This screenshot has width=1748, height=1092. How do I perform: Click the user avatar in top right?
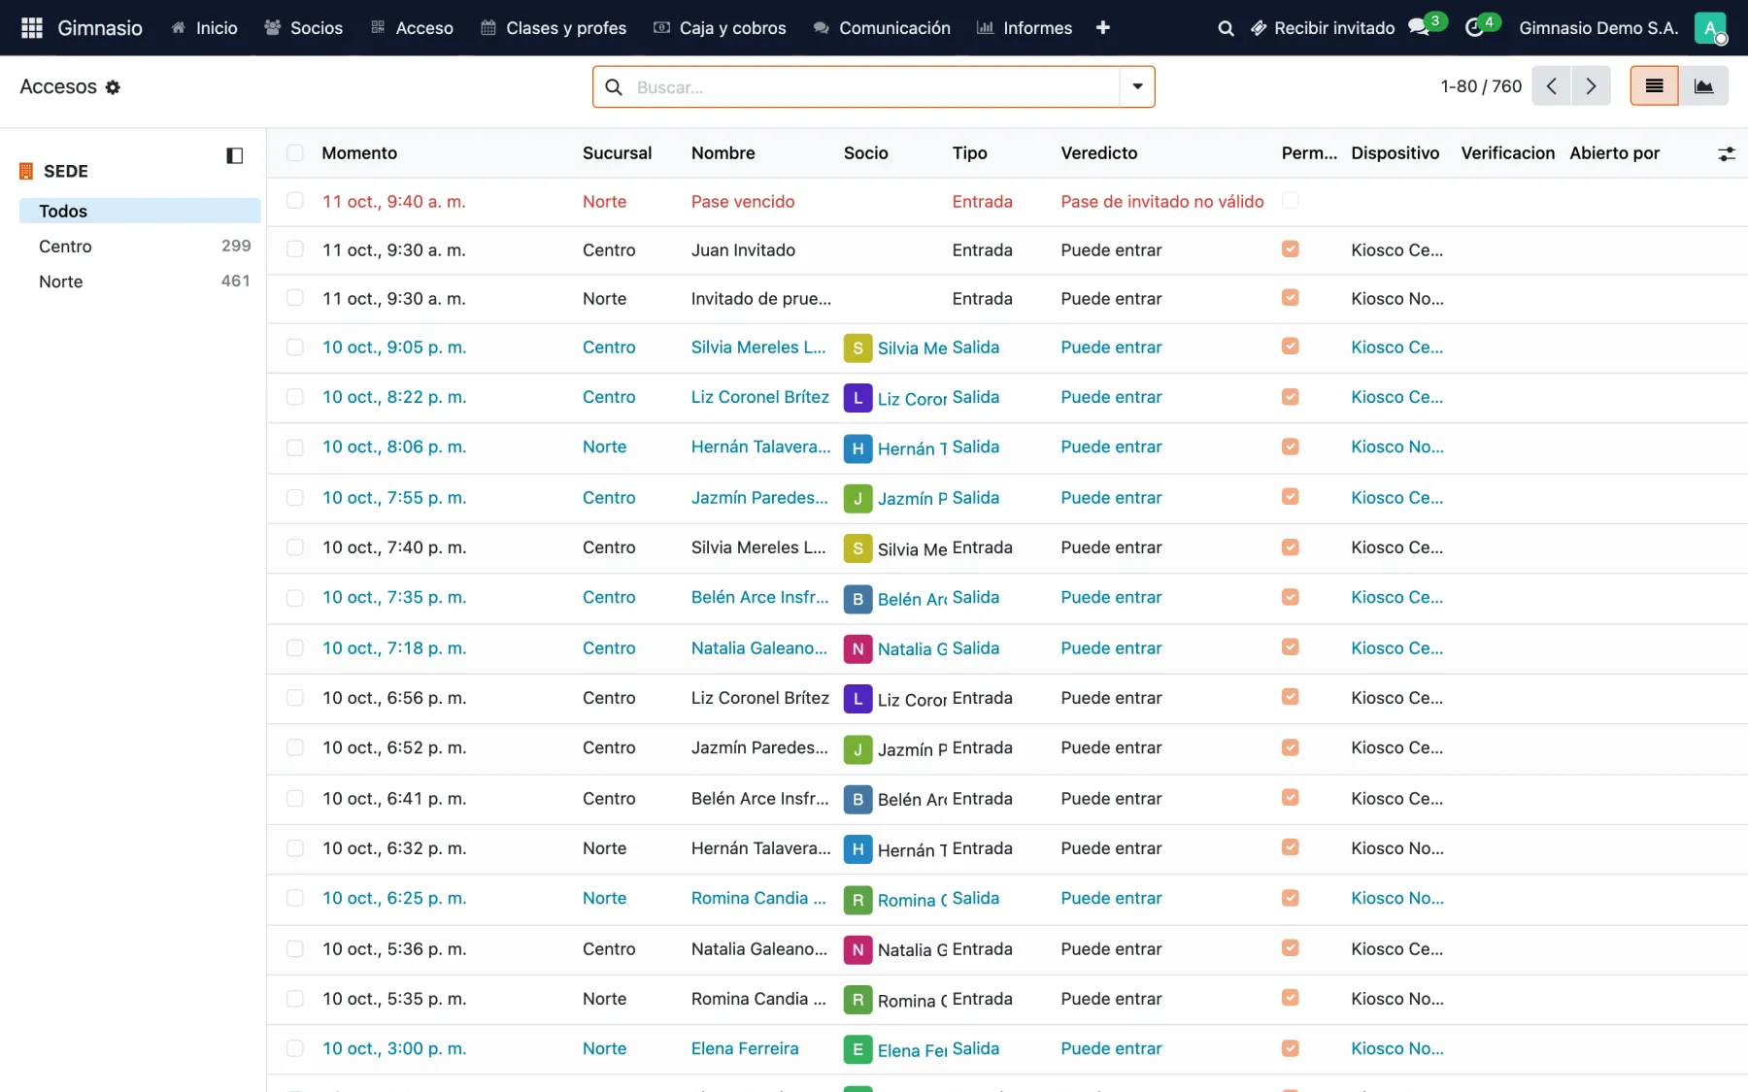pyautogui.click(x=1710, y=28)
